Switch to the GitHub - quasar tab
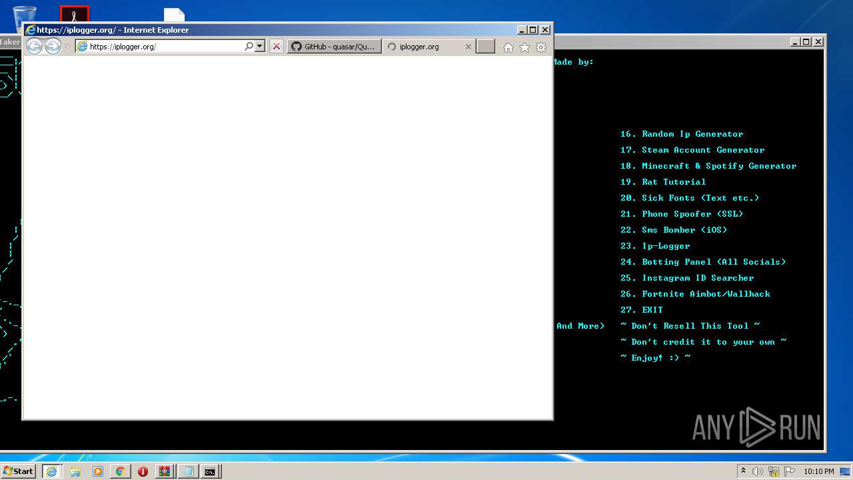The height and width of the screenshot is (480, 853). point(335,47)
